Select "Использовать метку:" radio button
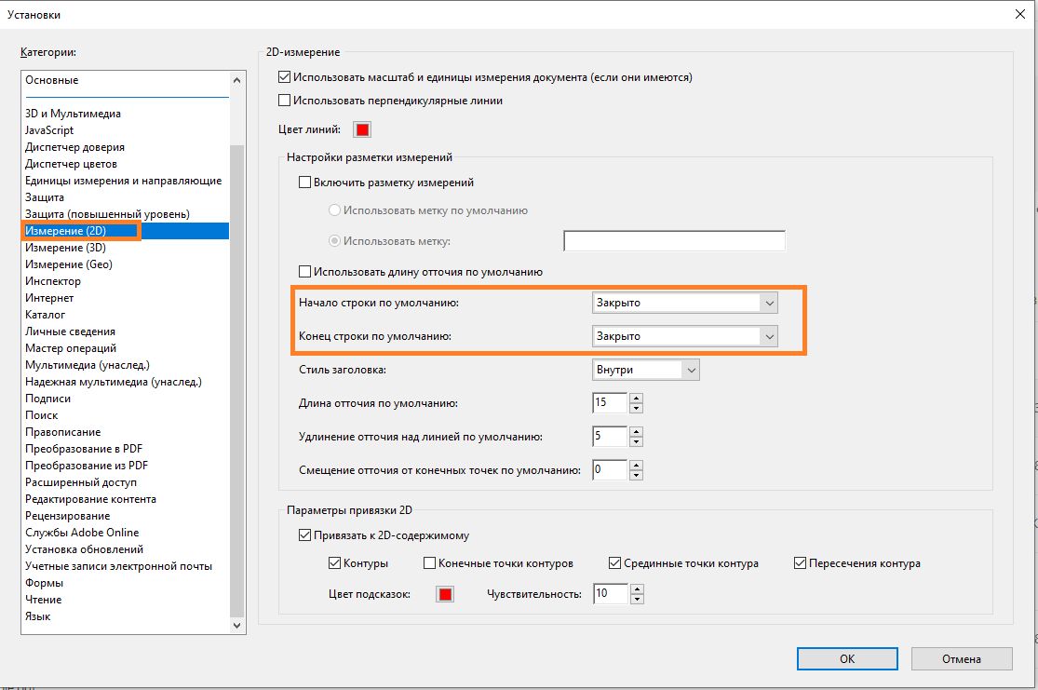Screen dimensions: 1038x690 coord(334,241)
